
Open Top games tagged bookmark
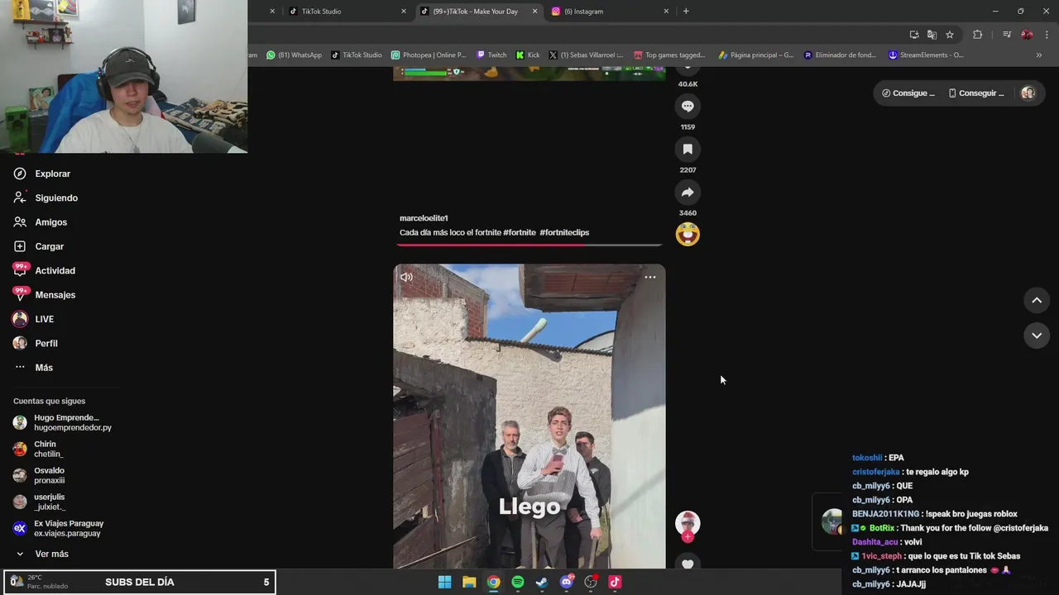[x=669, y=55]
